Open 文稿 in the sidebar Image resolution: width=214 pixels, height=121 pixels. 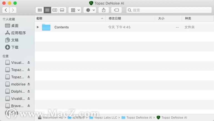(12, 40)
